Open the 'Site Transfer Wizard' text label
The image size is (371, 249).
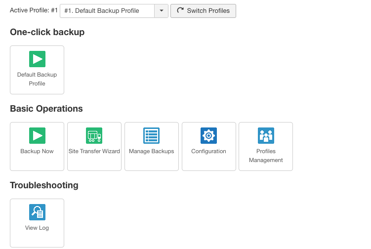pos(94,151)
